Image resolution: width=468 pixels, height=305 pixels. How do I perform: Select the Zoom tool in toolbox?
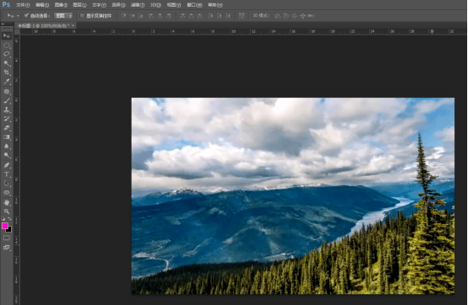pos(7,211)
